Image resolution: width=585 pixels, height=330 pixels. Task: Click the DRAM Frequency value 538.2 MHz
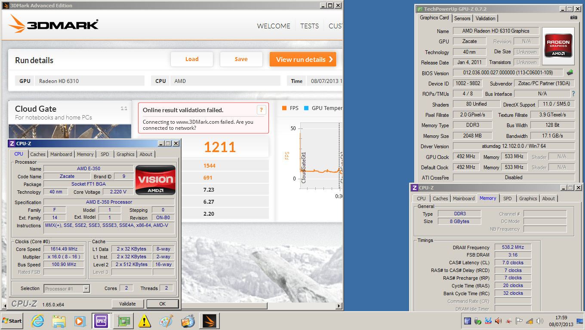click(x=513, y=247)
